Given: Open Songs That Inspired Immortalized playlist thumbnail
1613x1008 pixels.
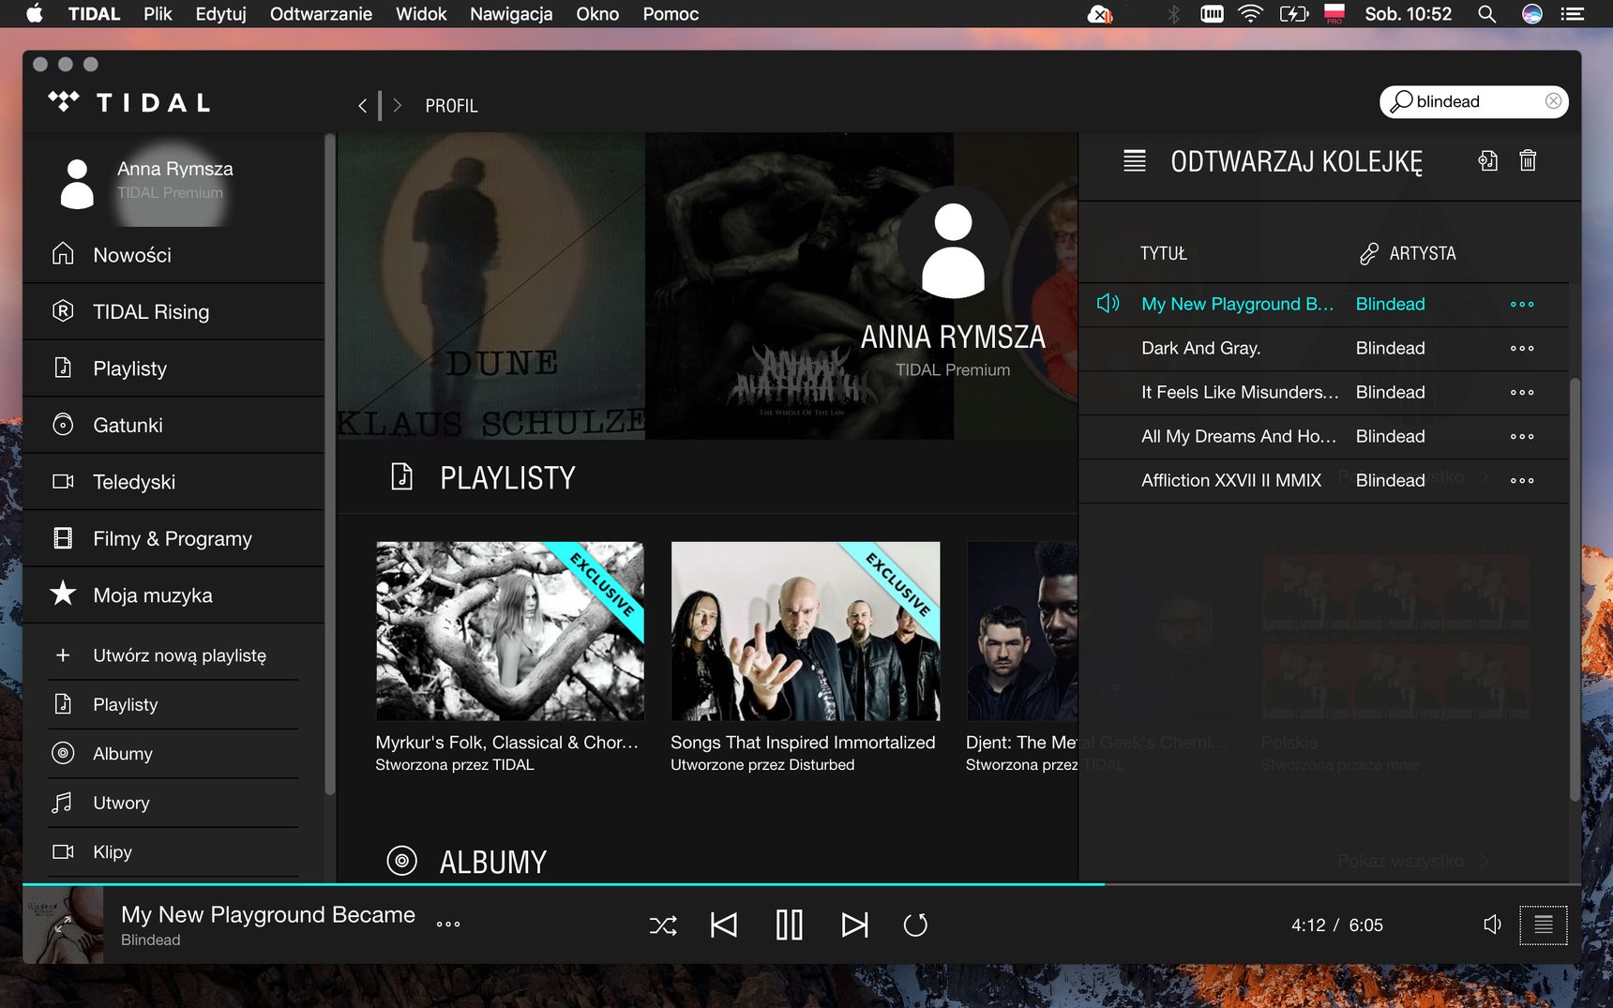Looking at the screenshot, I should coord(806,631).
